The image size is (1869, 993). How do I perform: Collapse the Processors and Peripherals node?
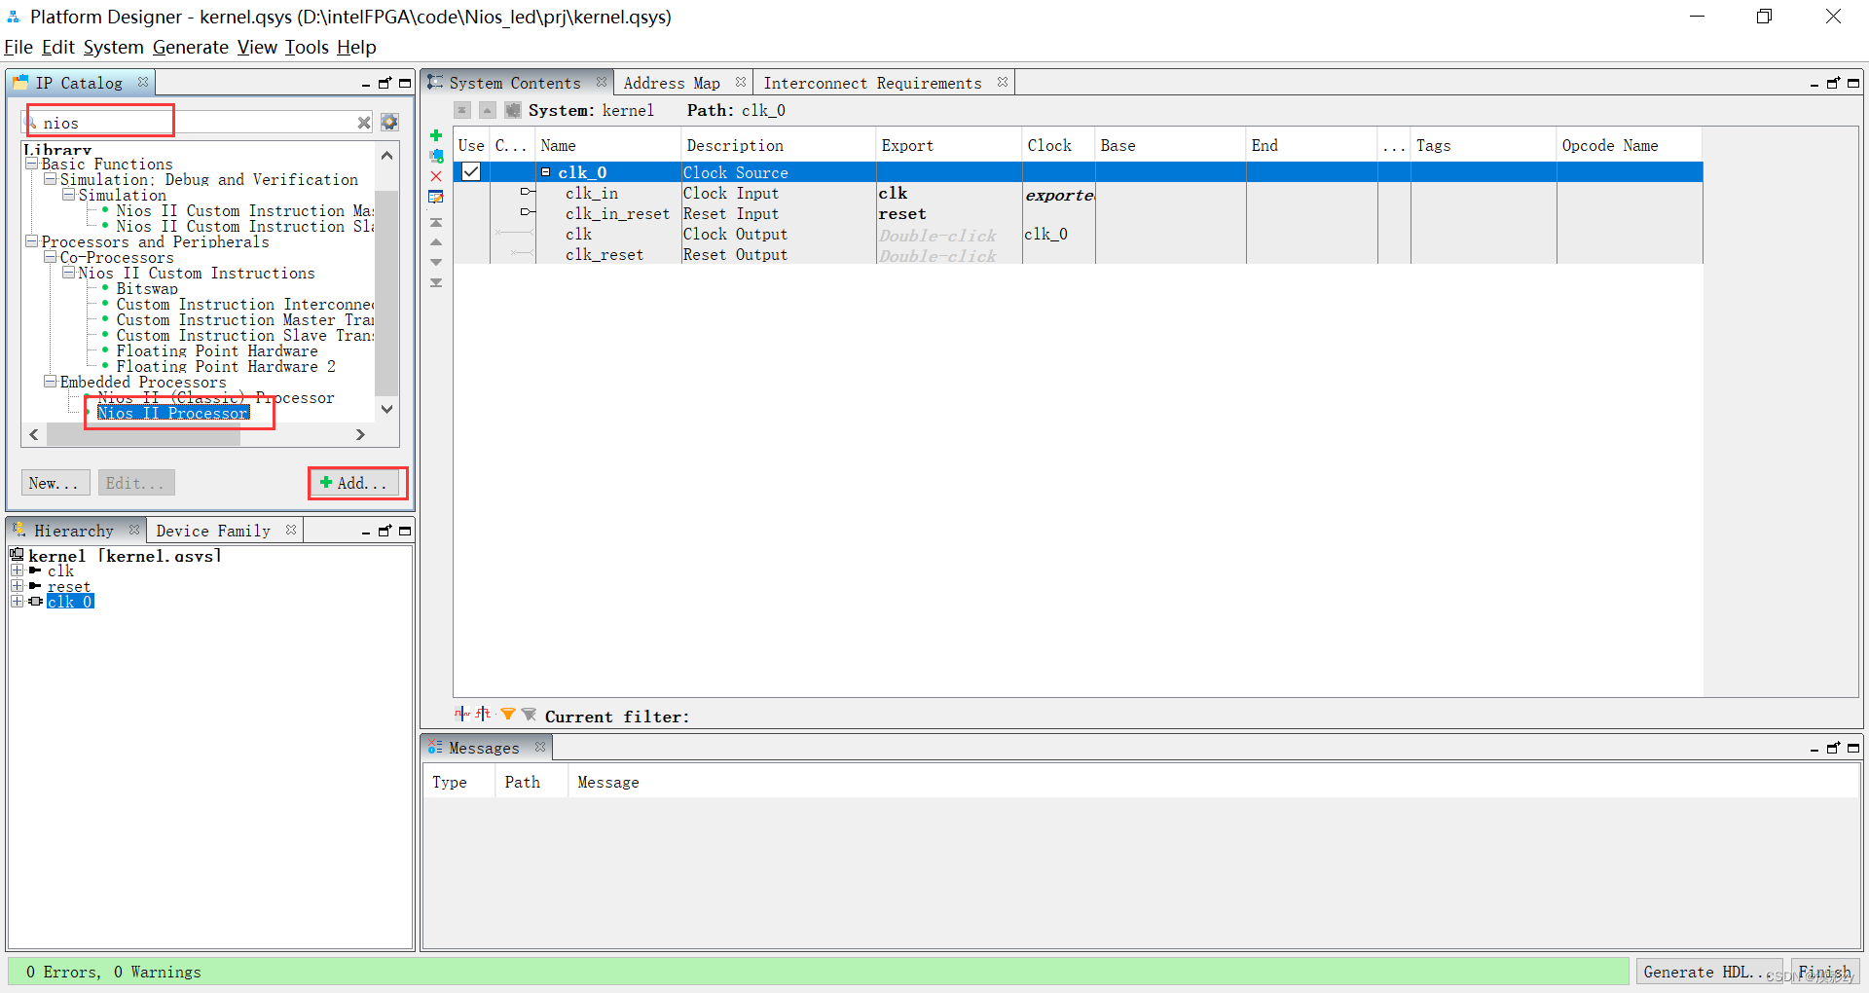(31, 241)
